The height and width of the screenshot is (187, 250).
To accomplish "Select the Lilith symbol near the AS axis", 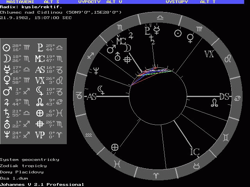I will pos(102,90).
